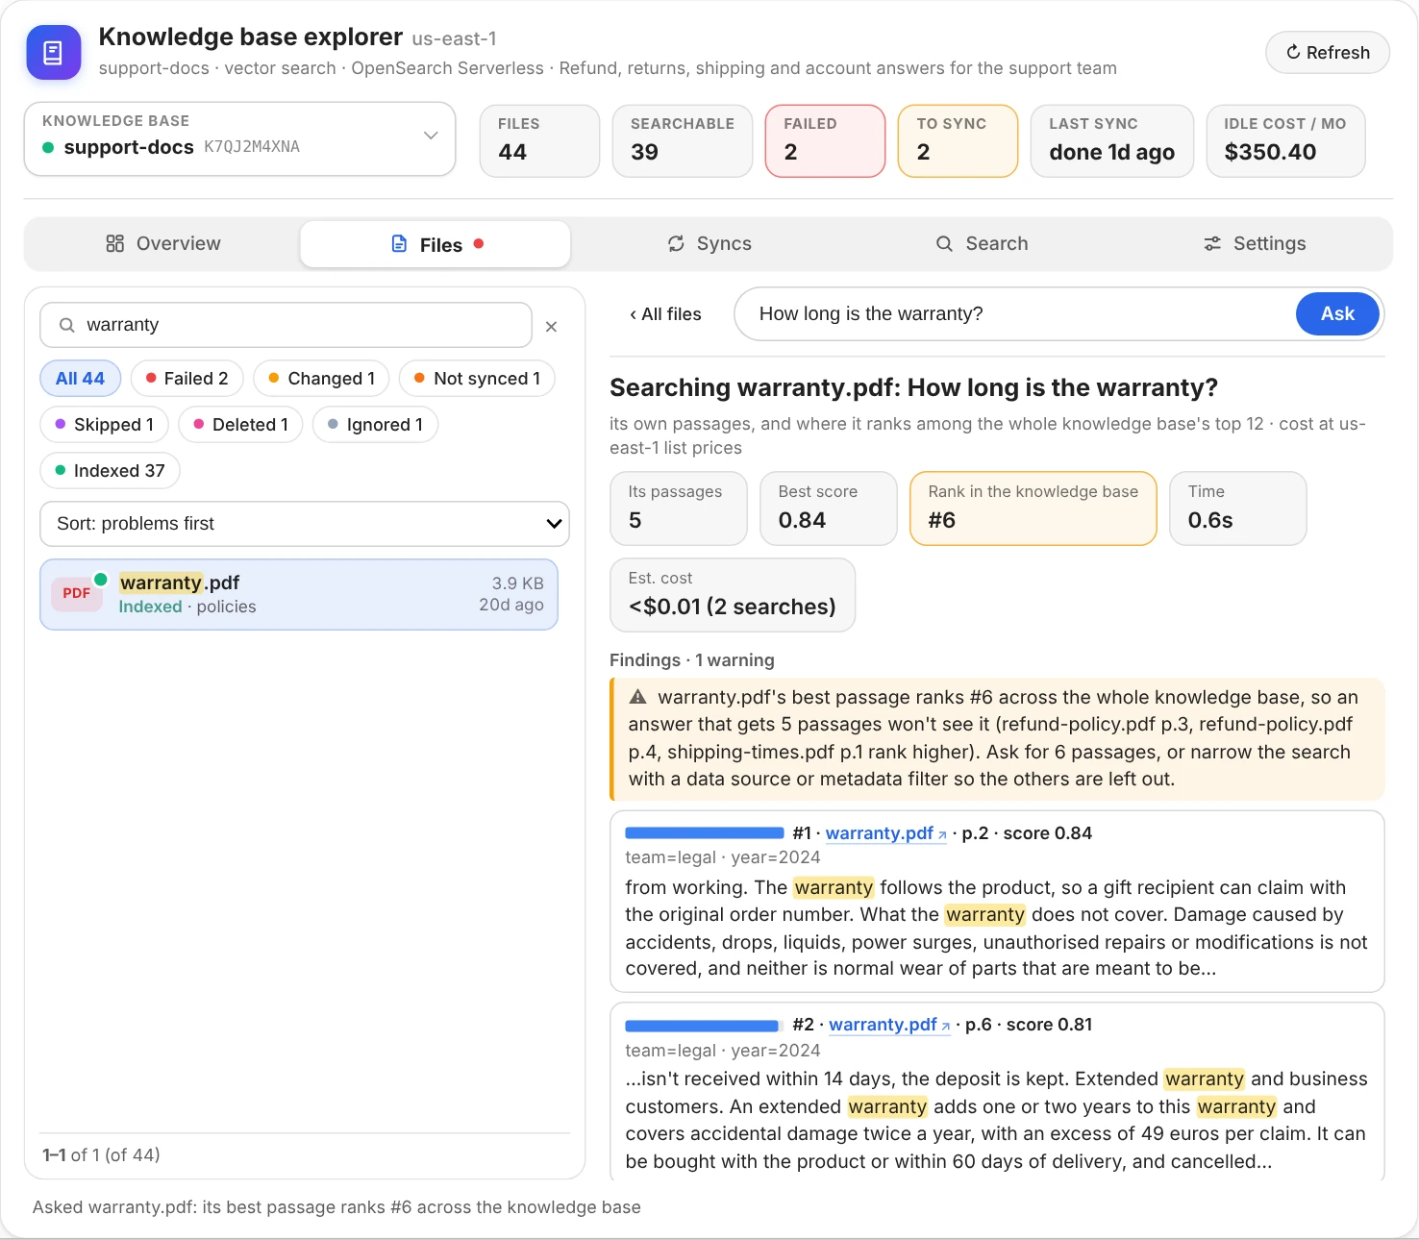
Task: Open external link icon on result #2
Action: pos(946,1026)
